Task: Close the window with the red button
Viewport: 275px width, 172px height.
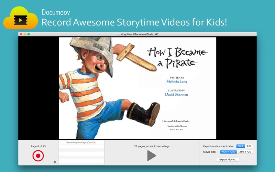Action: pyautogui.click(x=21, y=34)
